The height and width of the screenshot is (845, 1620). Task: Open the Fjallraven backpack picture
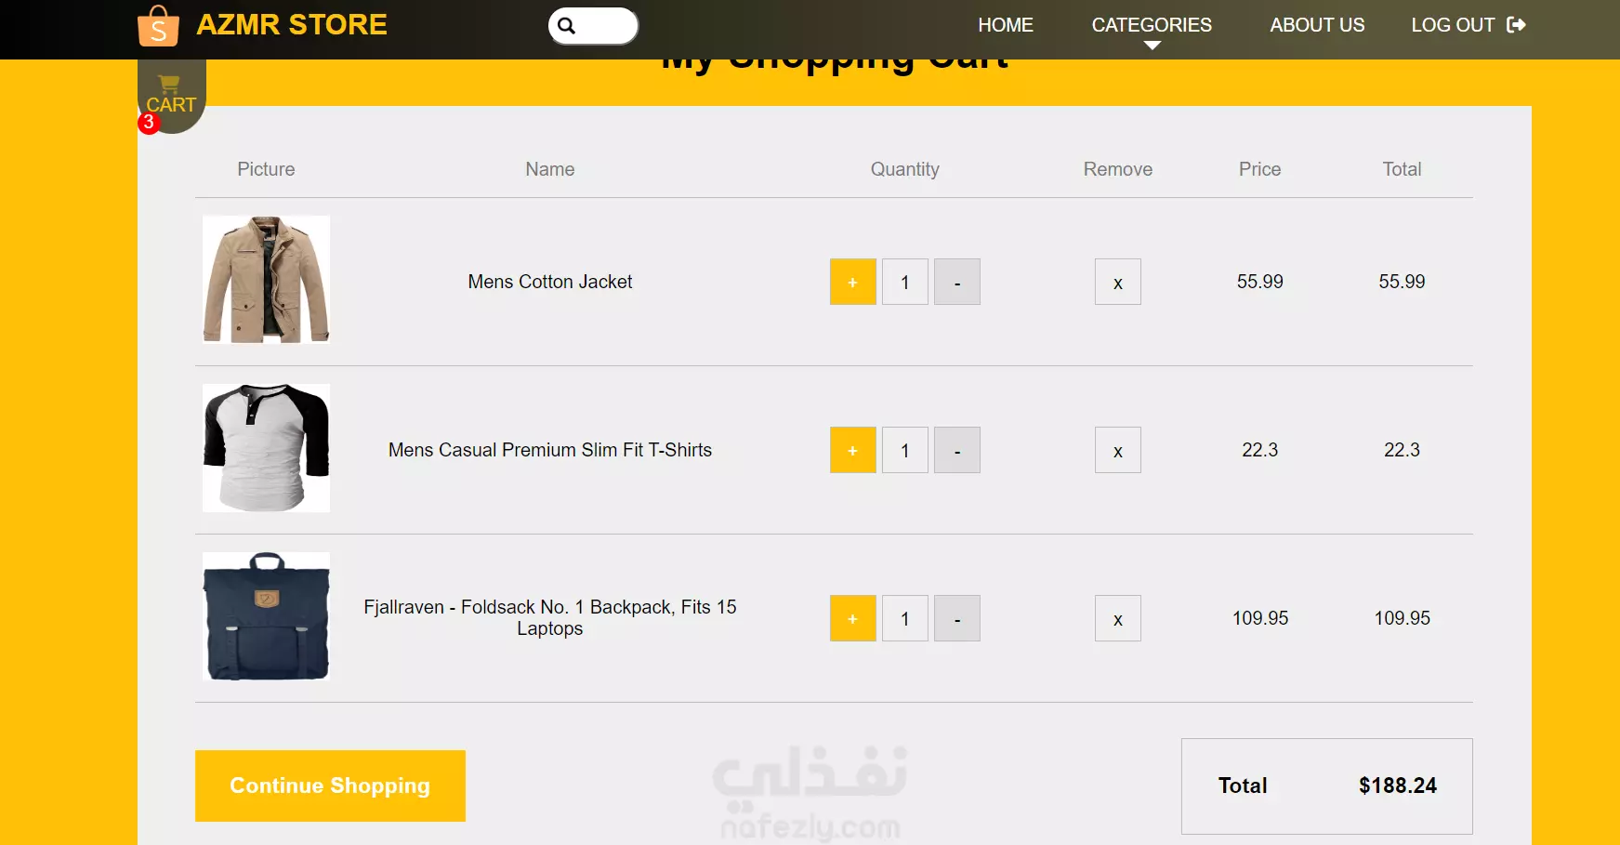point(267,616)
